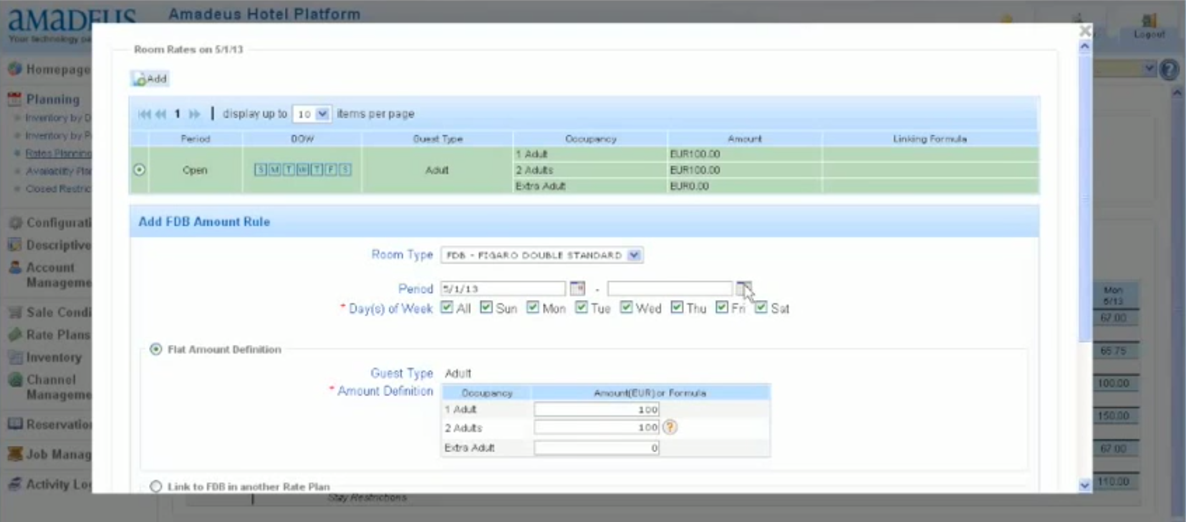
Task: Click the Activity Log icon in sidebar
Action: click(15, 484)
